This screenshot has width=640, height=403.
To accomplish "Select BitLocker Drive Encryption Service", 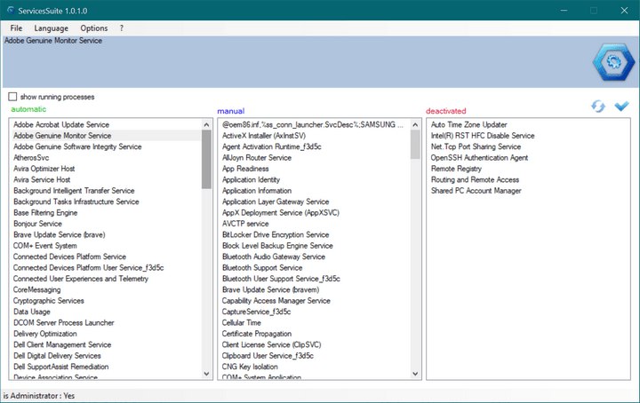I will click(276, 234).
